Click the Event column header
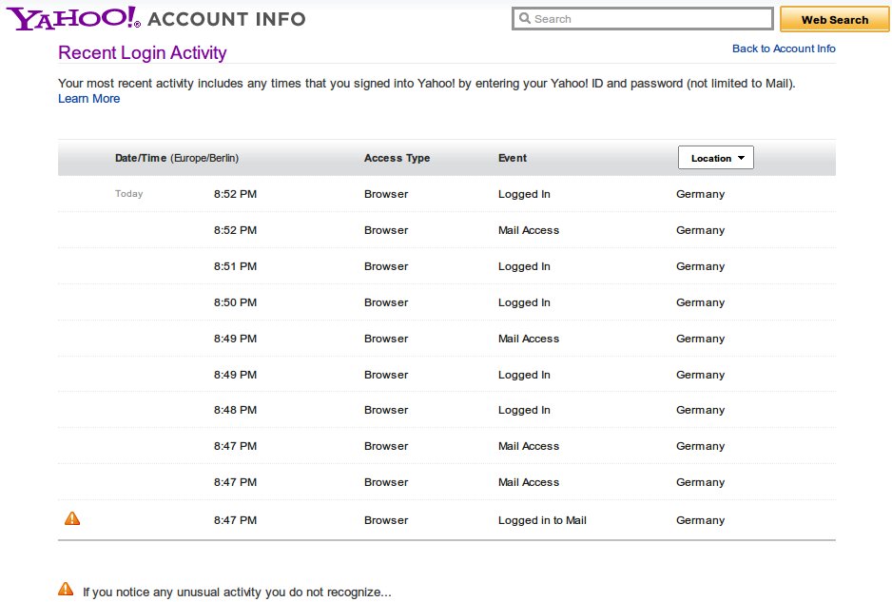892x602 pixels. point(513,158)
